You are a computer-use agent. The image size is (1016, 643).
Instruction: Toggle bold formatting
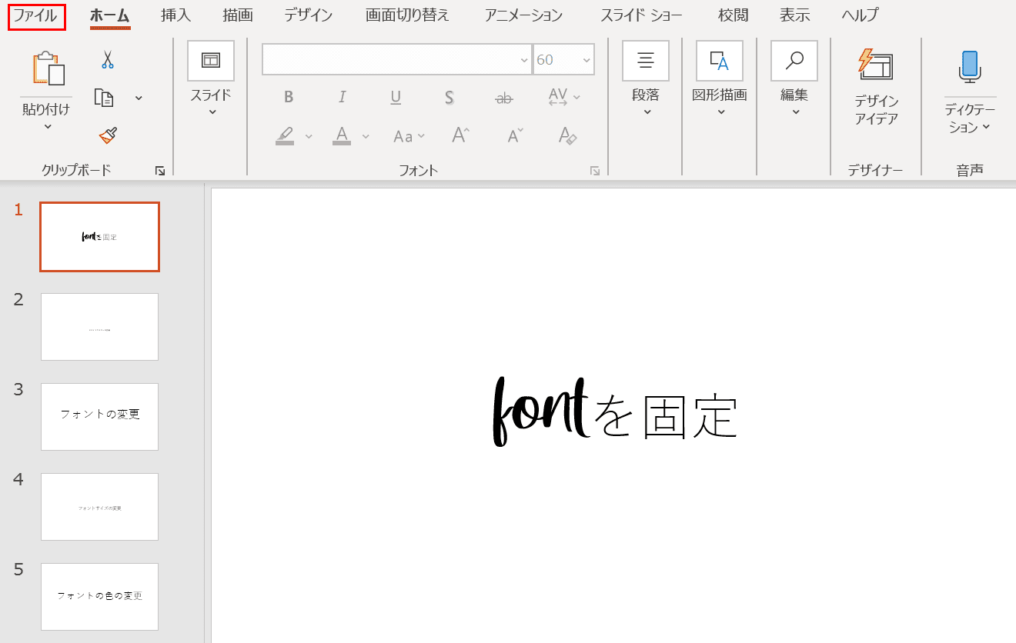pos(289,97)
